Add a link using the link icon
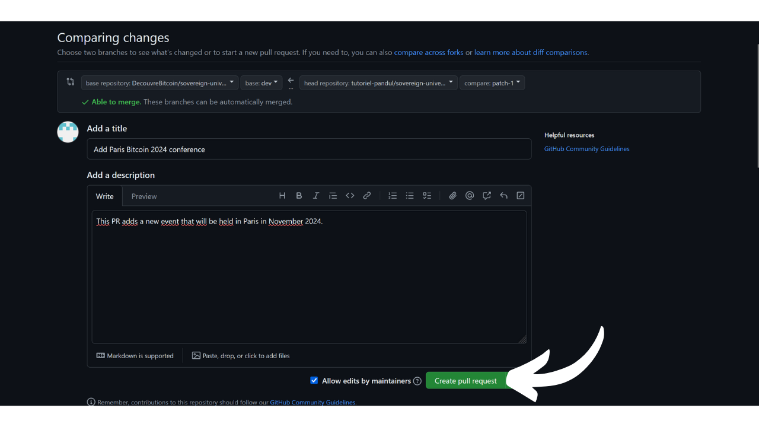759x427 pixels. (x=367, y=196)
